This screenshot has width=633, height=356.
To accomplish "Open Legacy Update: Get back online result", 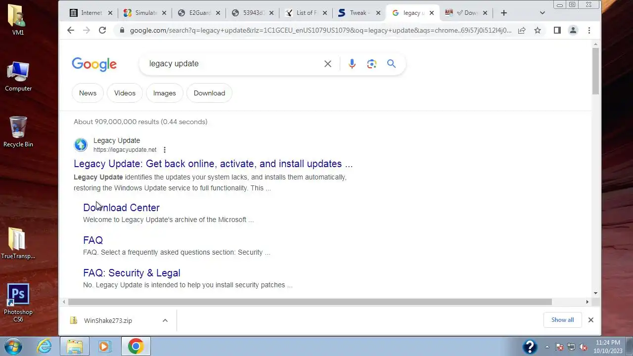I will [213, 164].
